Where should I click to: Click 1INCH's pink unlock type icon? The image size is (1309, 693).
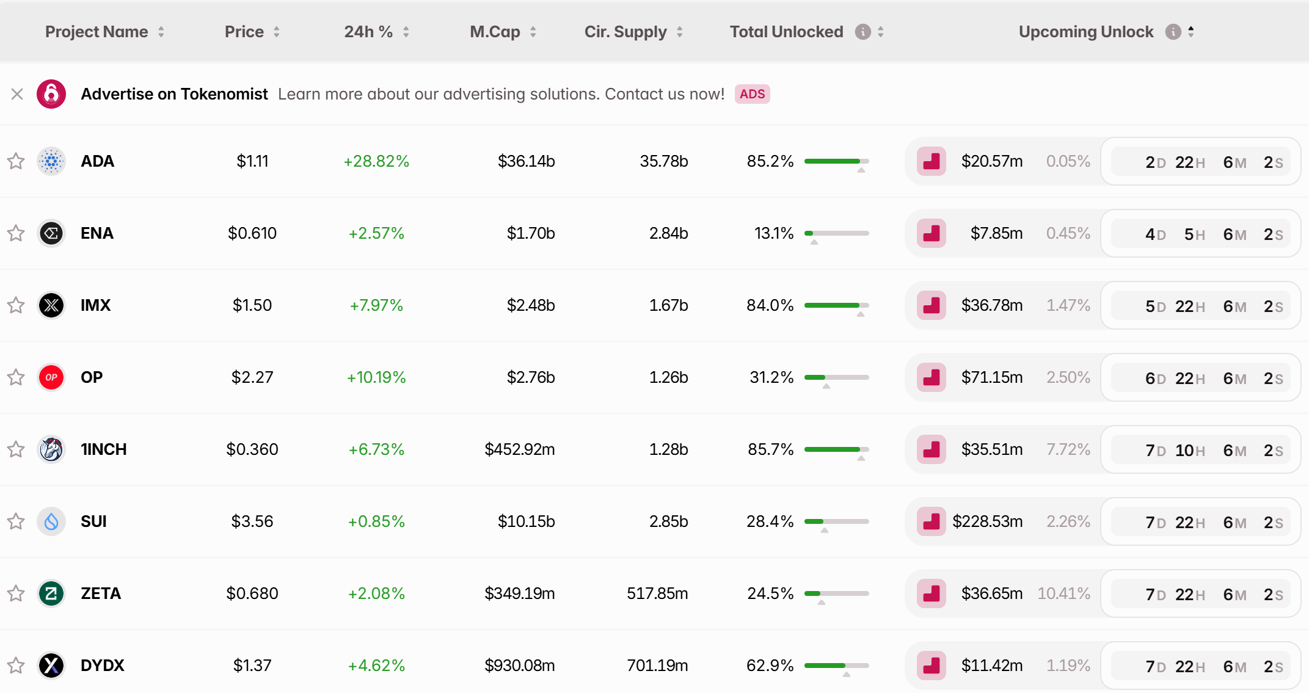932,449
